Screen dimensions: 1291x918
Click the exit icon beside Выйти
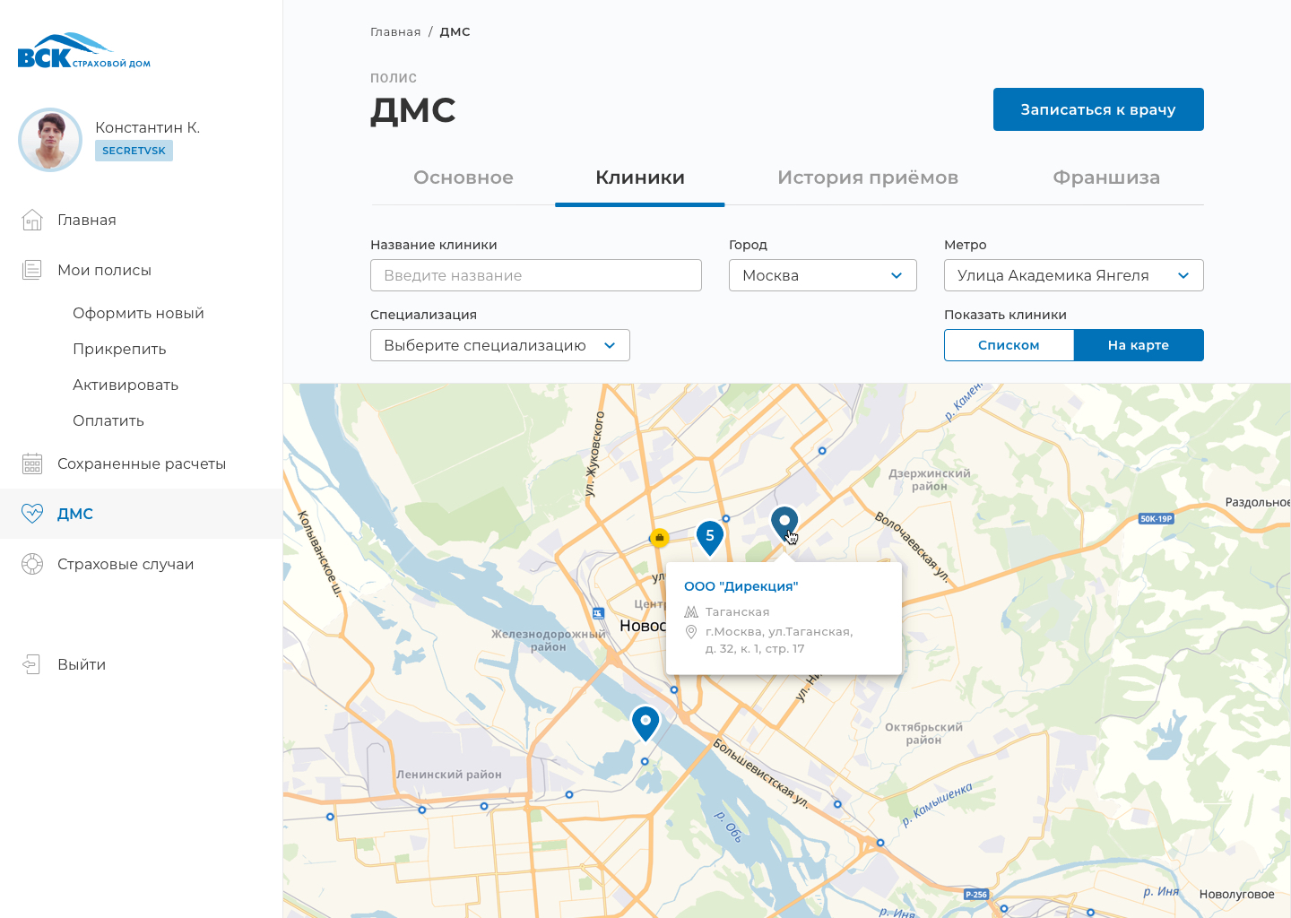(x=32, y=664)
